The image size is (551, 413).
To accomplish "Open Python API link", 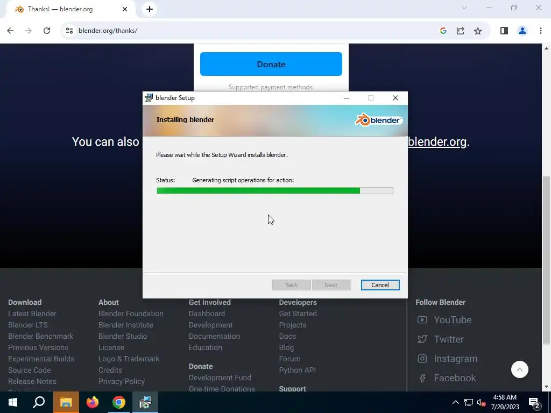I will (297, 370).
